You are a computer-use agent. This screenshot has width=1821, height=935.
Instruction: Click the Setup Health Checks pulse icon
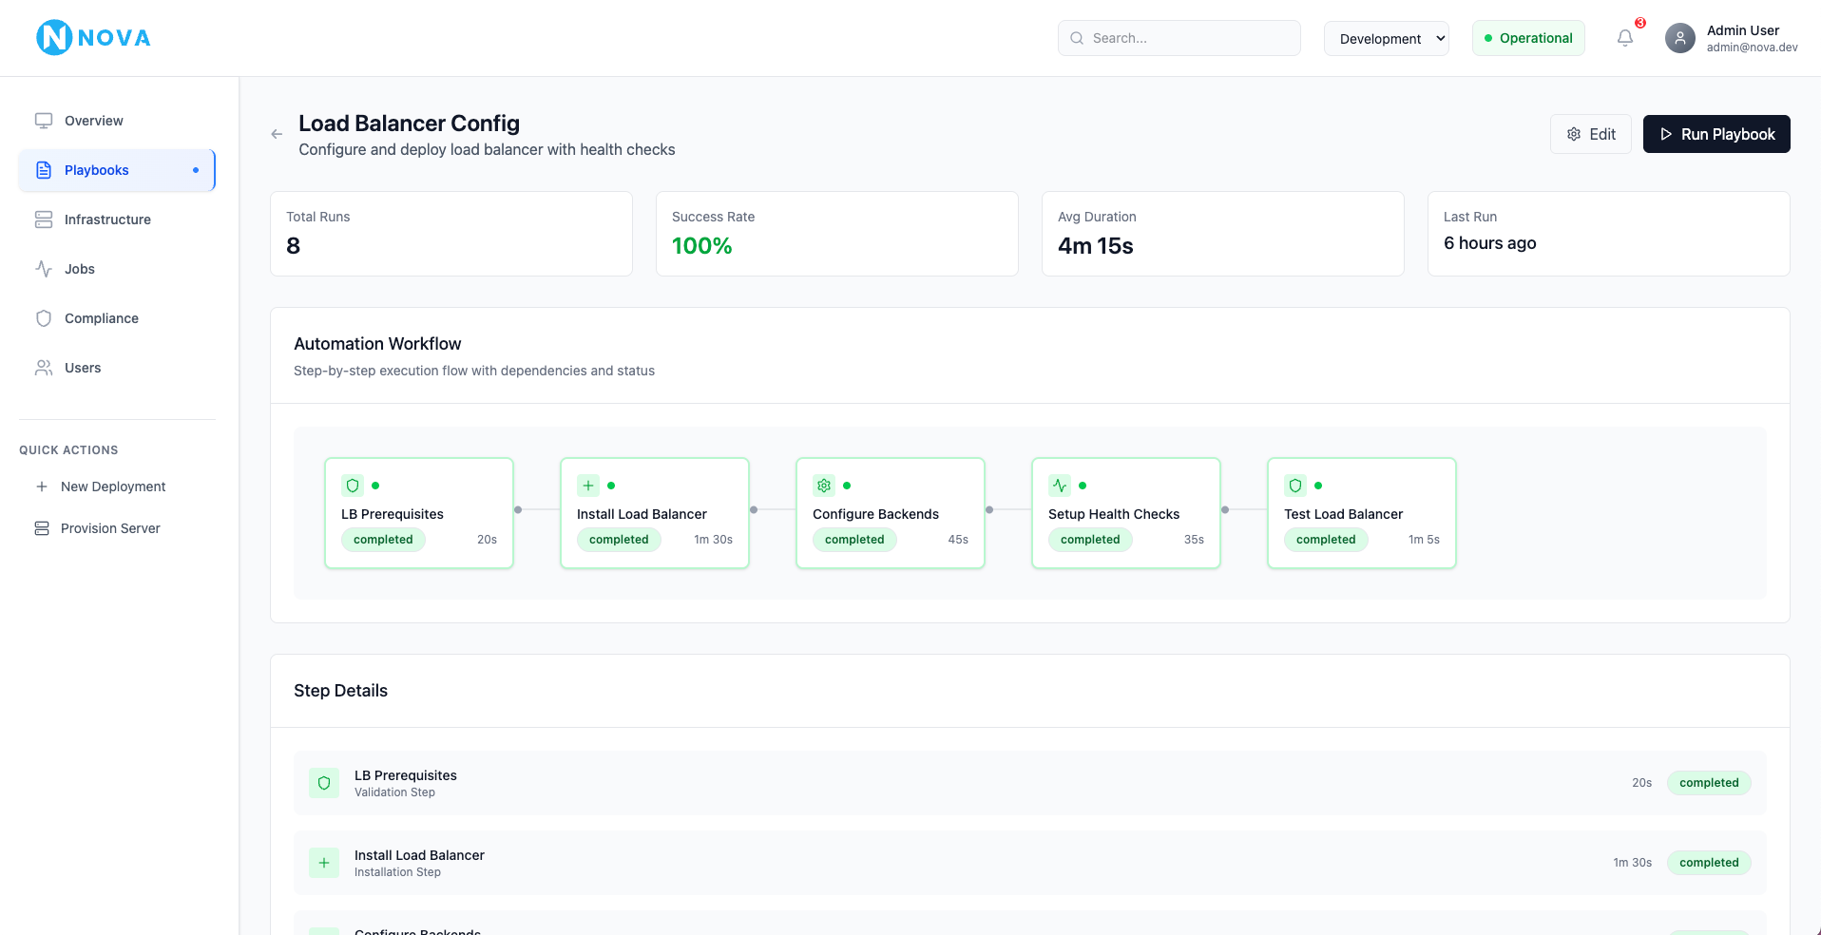[x=1060, y=485]
